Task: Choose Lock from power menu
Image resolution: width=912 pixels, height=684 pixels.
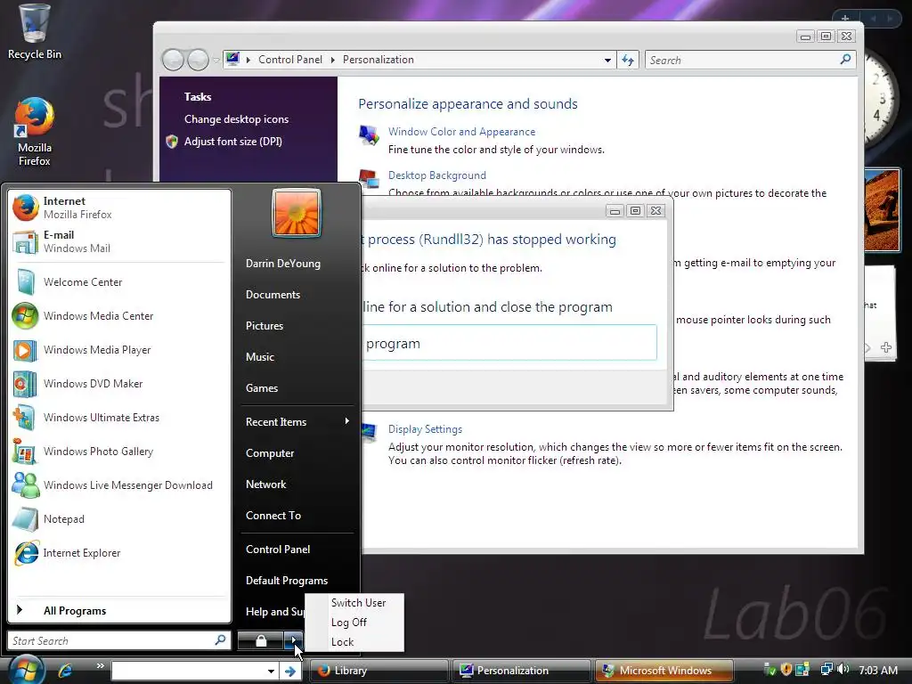Action: (343, 642)
